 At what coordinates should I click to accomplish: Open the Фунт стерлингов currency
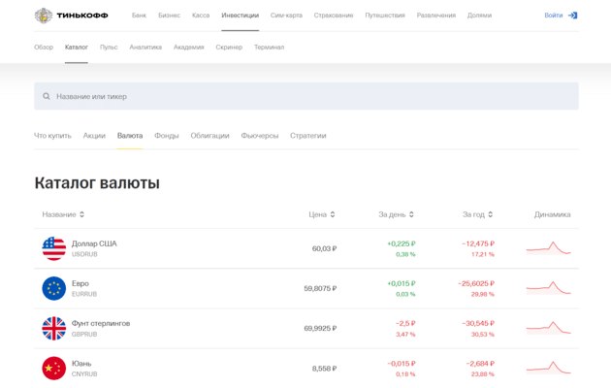(306, 329)
